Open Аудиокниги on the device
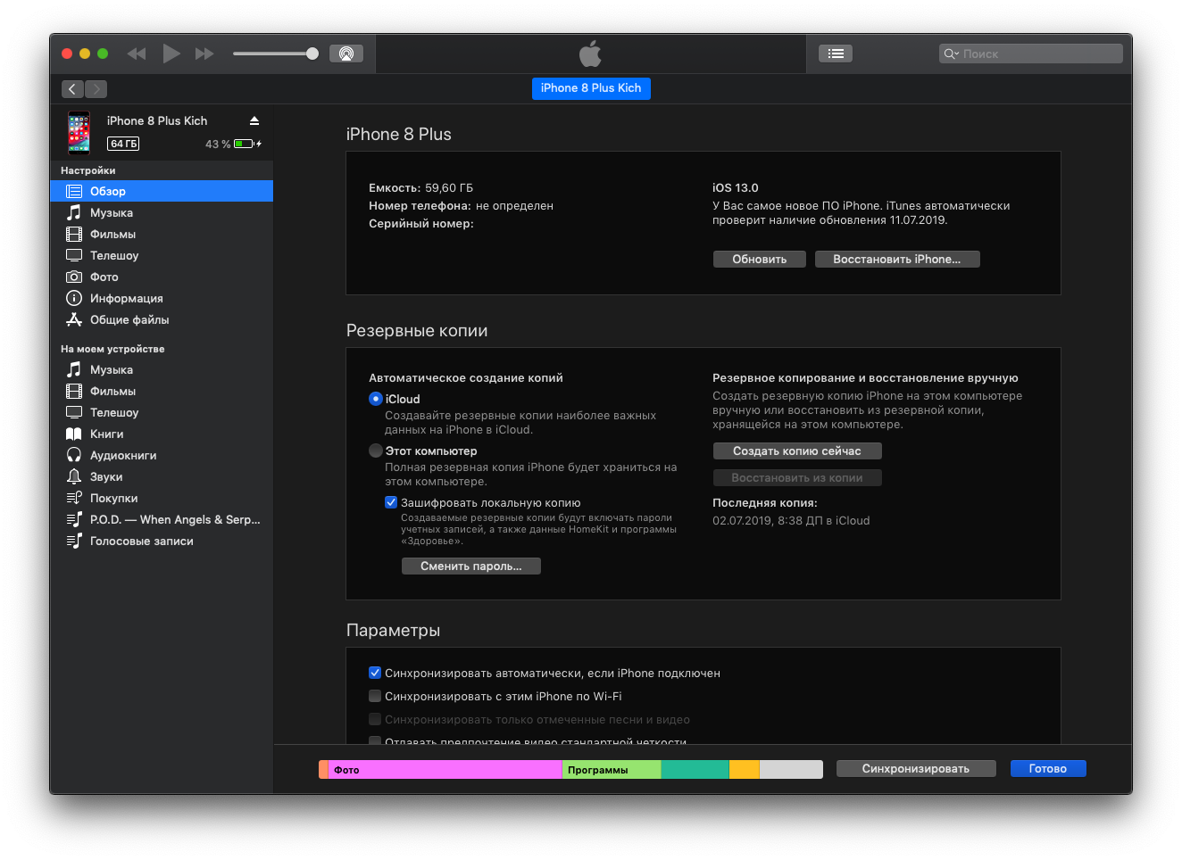This screenshot has height=860, width=1182. coord(162,455)
